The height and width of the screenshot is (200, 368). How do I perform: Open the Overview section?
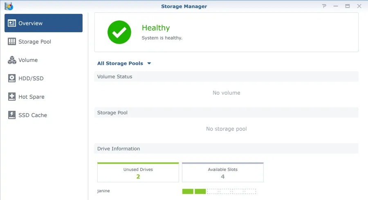(43, 23)
